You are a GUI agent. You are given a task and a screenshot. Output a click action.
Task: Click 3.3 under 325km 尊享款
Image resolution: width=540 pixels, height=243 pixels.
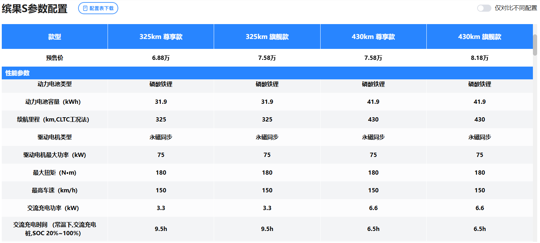point(161,208)
